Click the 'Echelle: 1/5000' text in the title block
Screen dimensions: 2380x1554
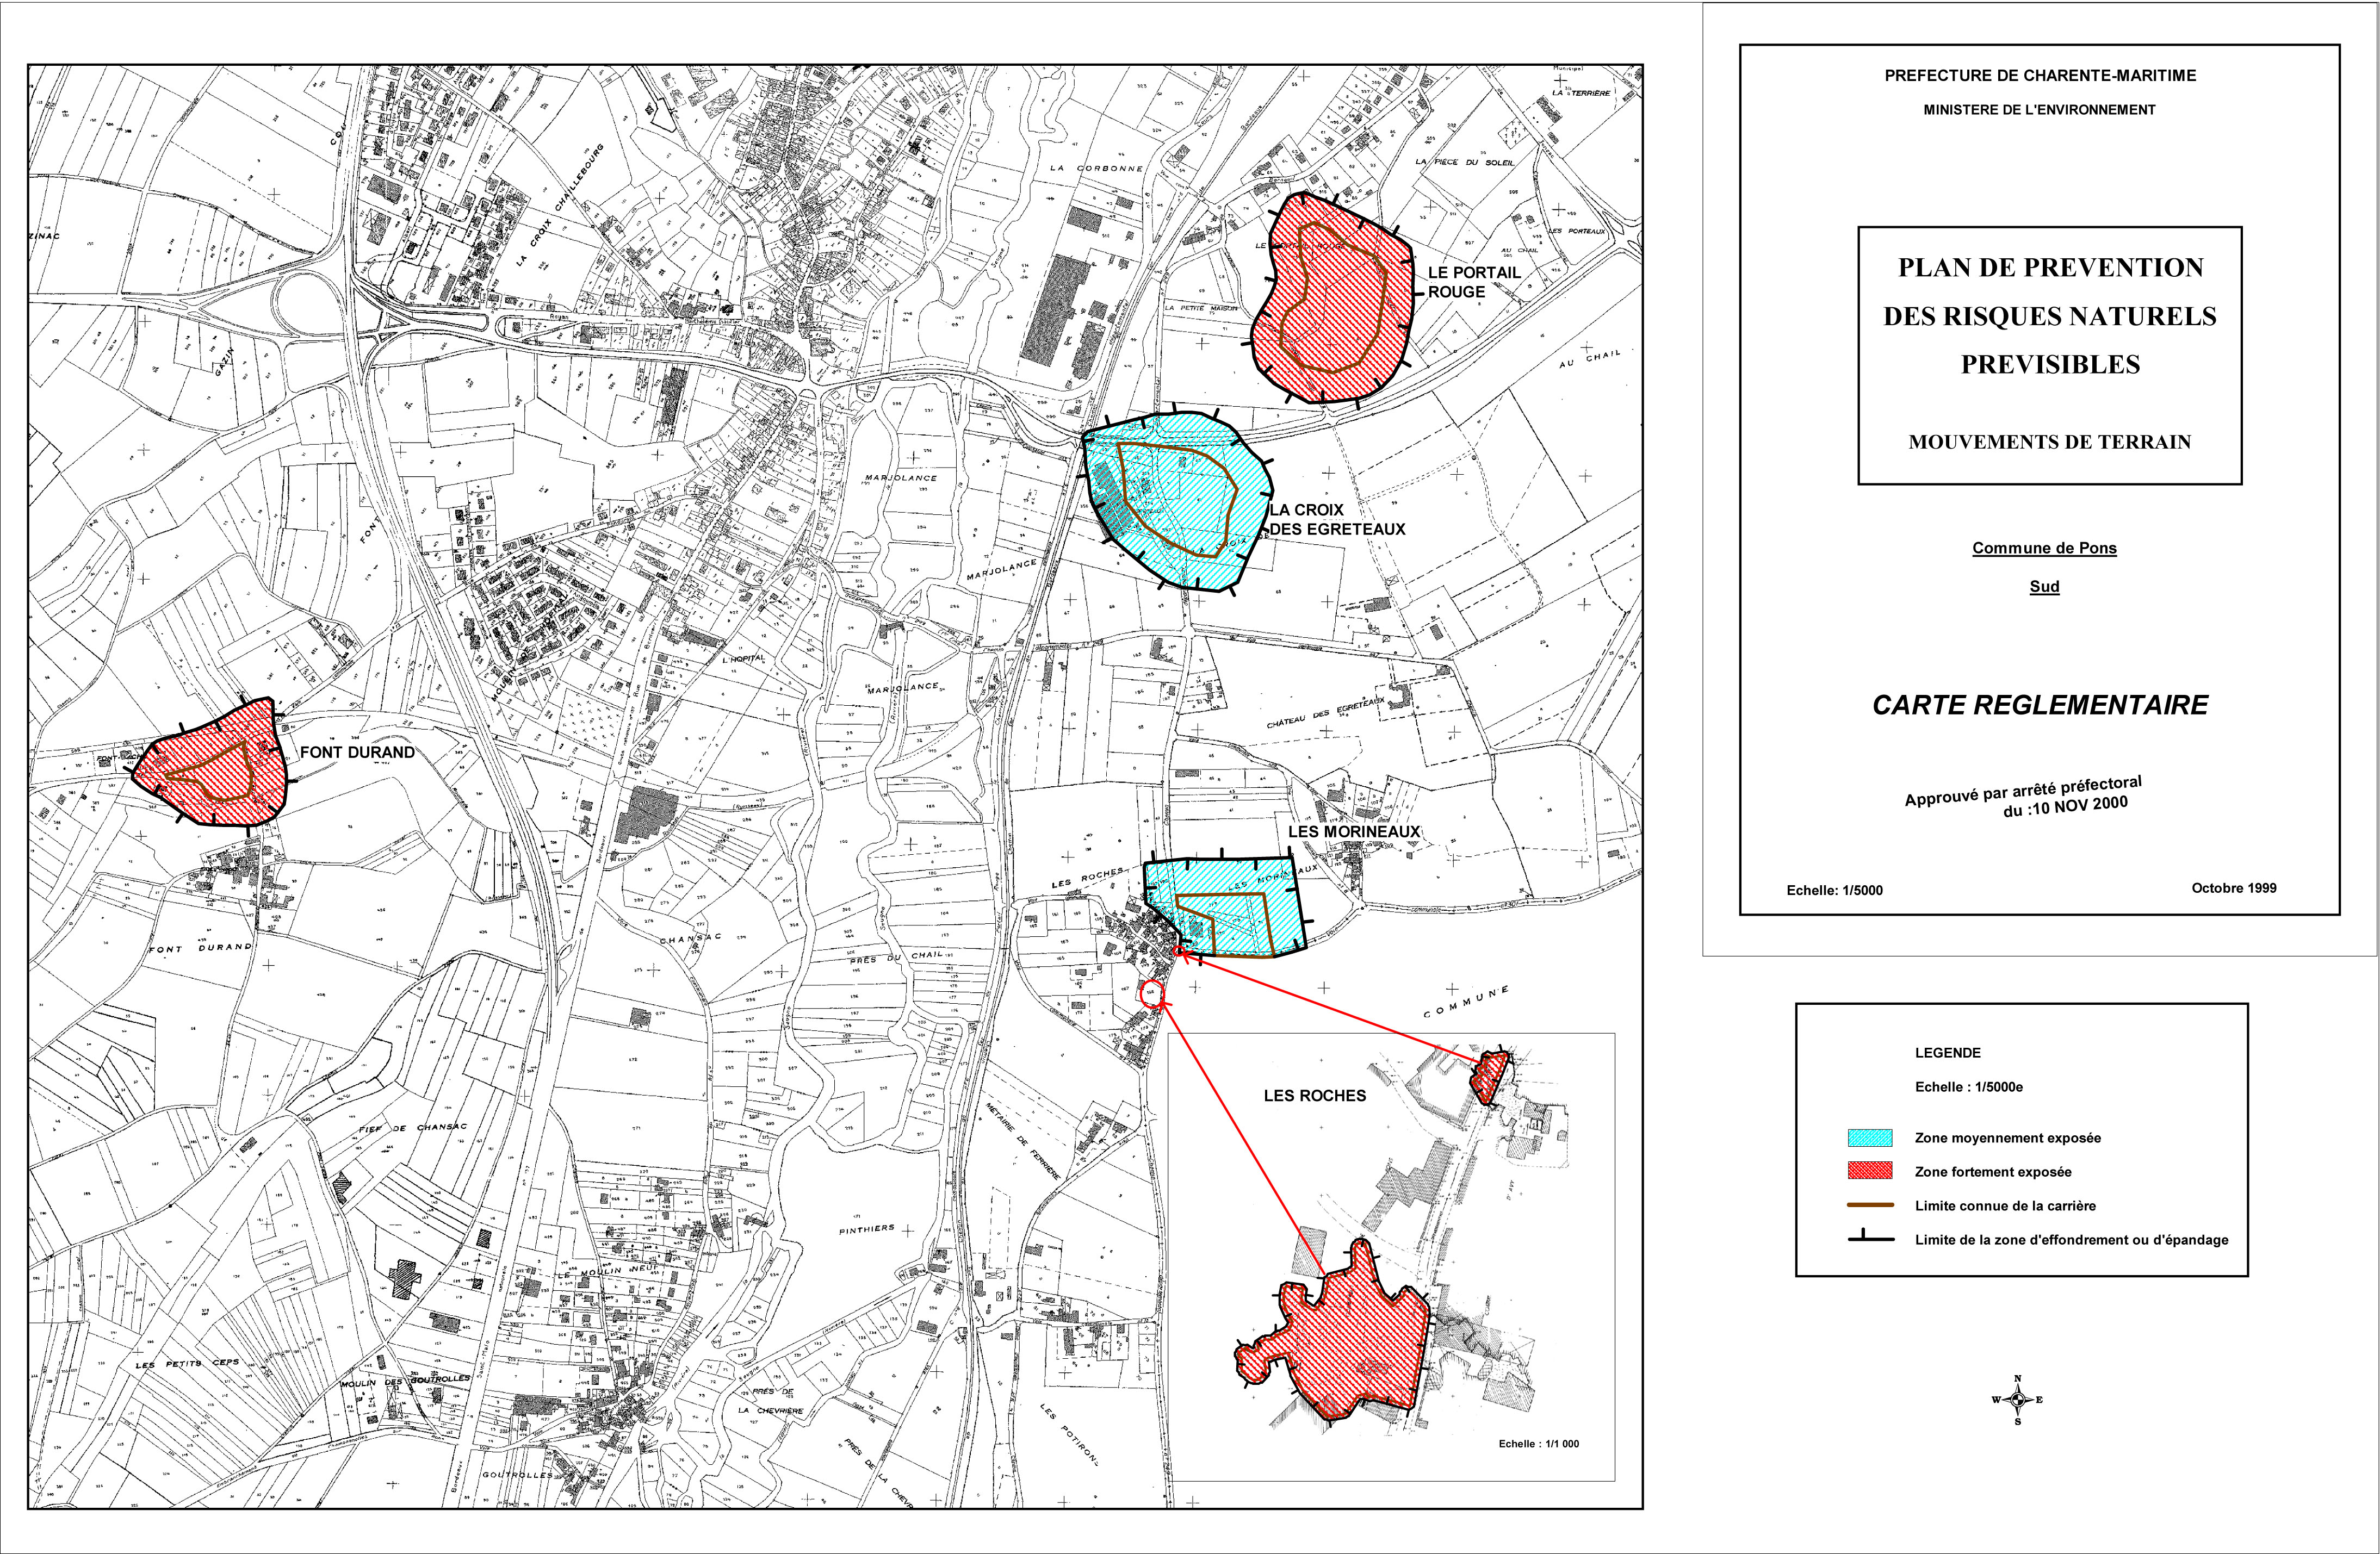click(x=1834, y=890)
